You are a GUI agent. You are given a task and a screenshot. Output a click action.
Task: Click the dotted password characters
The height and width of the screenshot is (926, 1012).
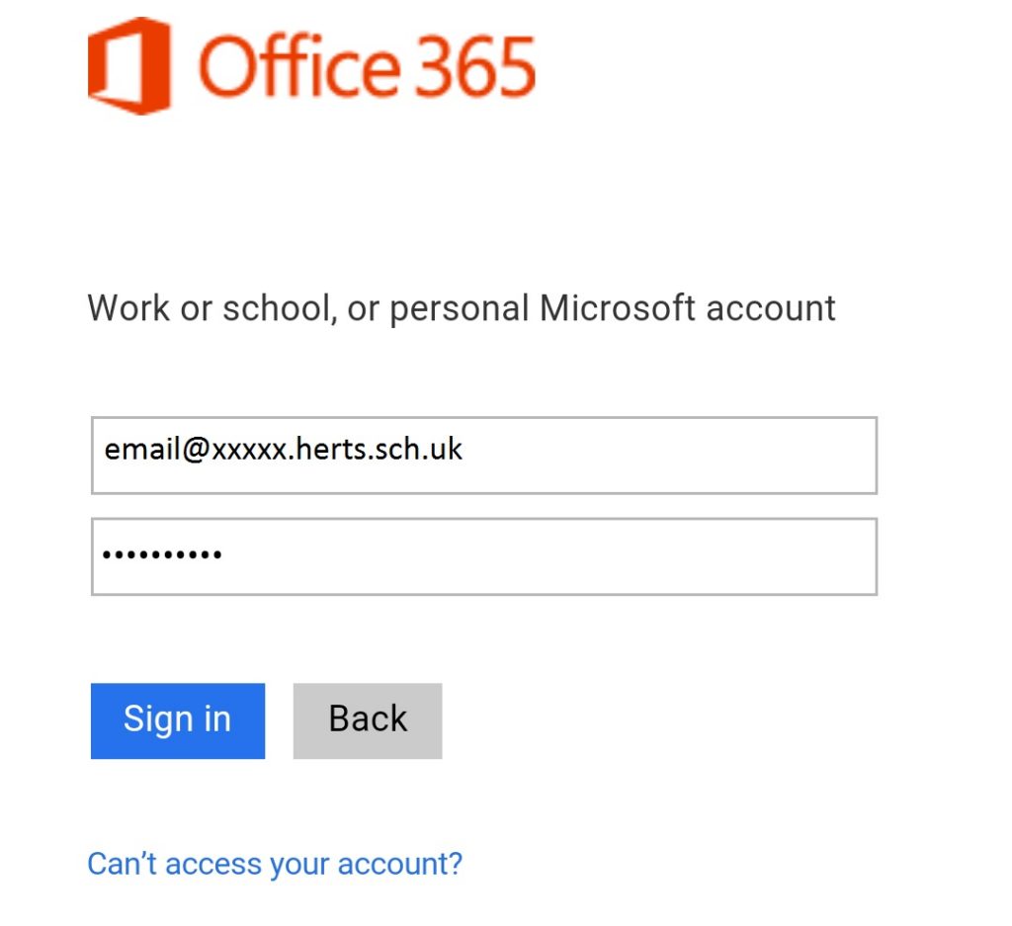[161, 555]
